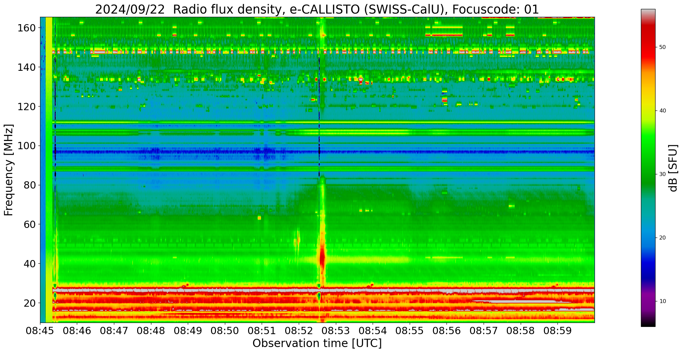This screenshot has width=683, height=353.
Task: Click the 'dB [SFU]' colorbar label
Action: click(x=673, y=168)
